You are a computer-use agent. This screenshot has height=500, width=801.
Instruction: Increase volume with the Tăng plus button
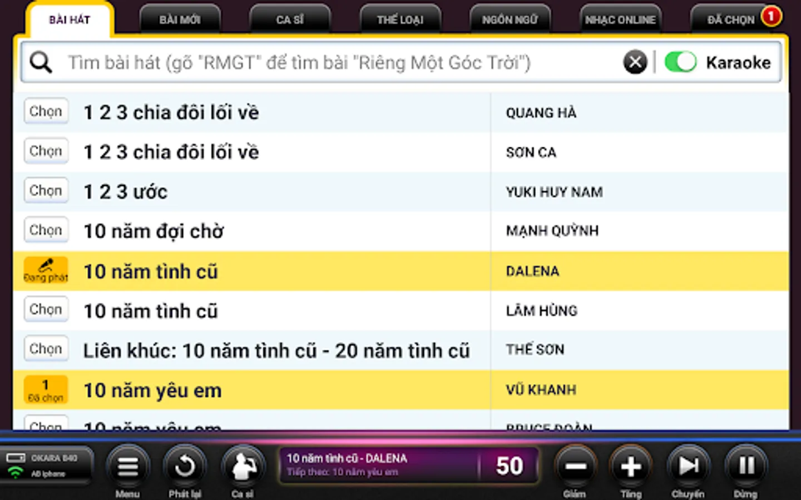coord(631,467)
